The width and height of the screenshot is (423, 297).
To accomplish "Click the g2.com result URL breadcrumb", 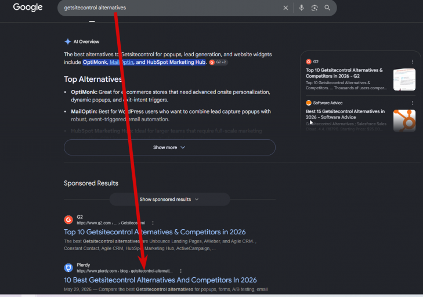I will pos(111,223).
